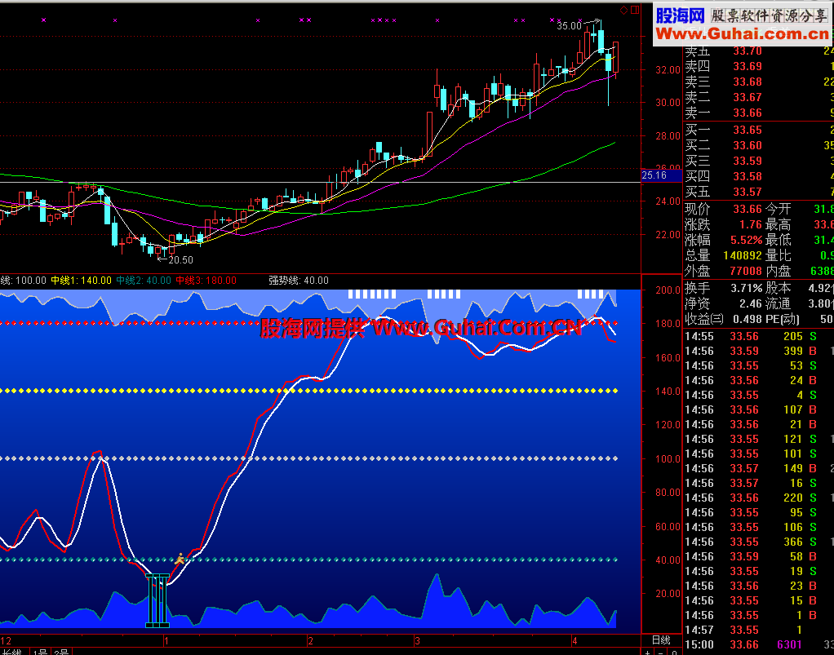
Task: Click the 14:55 tick row with volume 205
Action: 758,336
